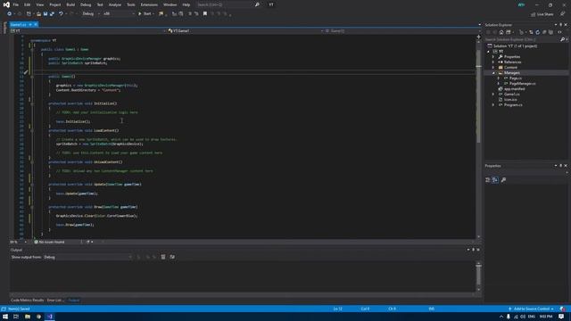Click the Save icon in toolbar
Image resolution: width=571 pixels, height=321 pixels.
coord(46,14)
